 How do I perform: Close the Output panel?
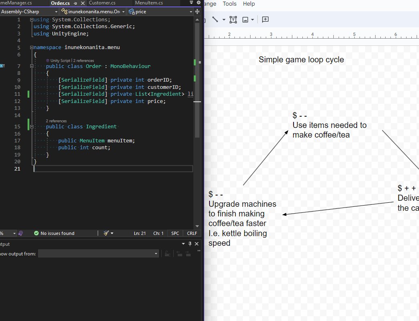197,244
